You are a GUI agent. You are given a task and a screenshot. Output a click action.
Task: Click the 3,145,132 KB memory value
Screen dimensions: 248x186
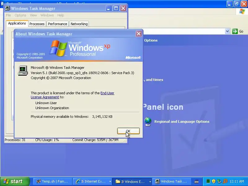(102, 117)
